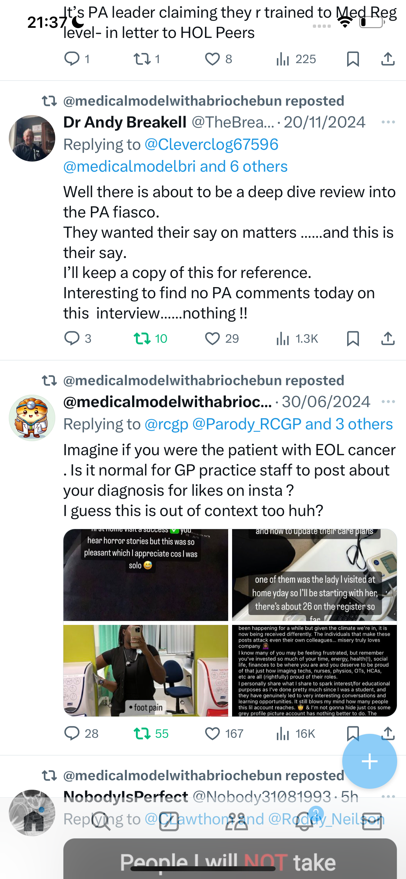The width and height of the screenshot is (406, 879).
Task: Open more options on 30/06/2024 tweet
Action: 388,401
